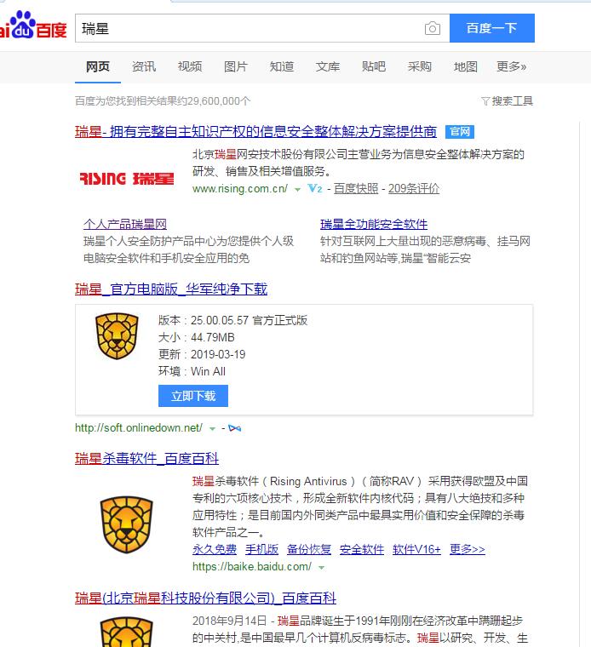Switch to the 视频 tab
Viewport: 591px width, 647px height.
(190, 66)
